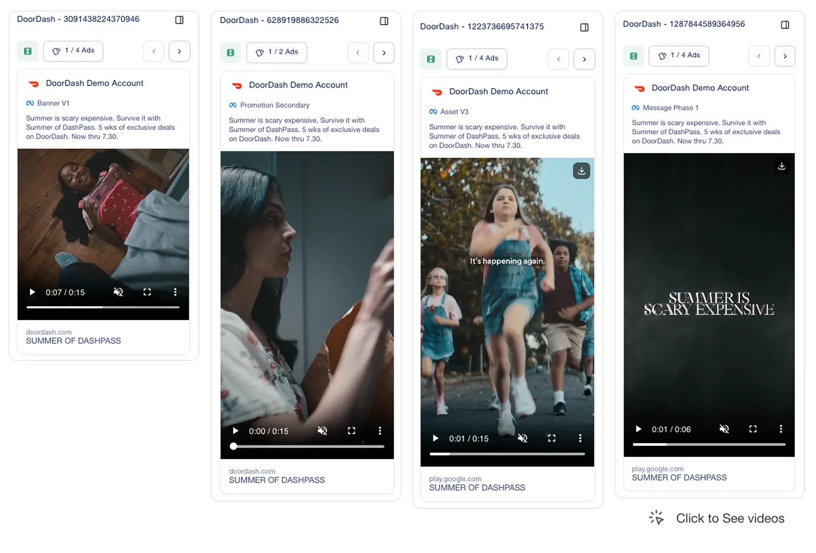Viewport: 816px width, 553px height.
Task: Open more options on Promotion Secondary video
Action: (380, 431)
